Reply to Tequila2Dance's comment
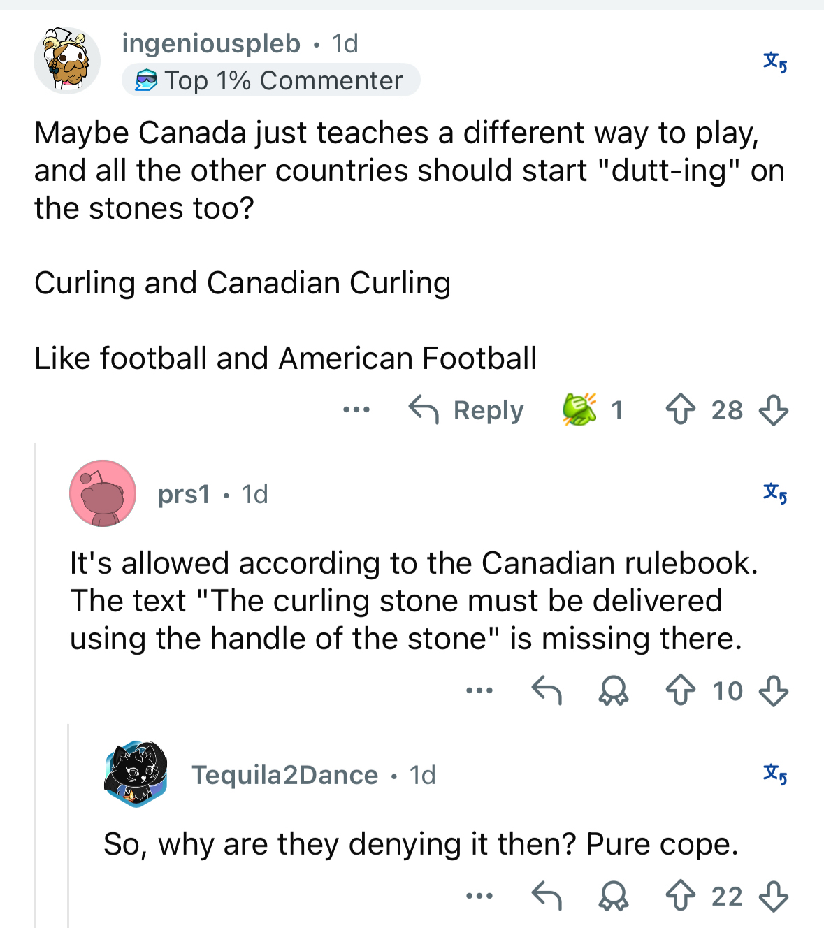This screenshot has width=824, height=928. pos(547,897)
